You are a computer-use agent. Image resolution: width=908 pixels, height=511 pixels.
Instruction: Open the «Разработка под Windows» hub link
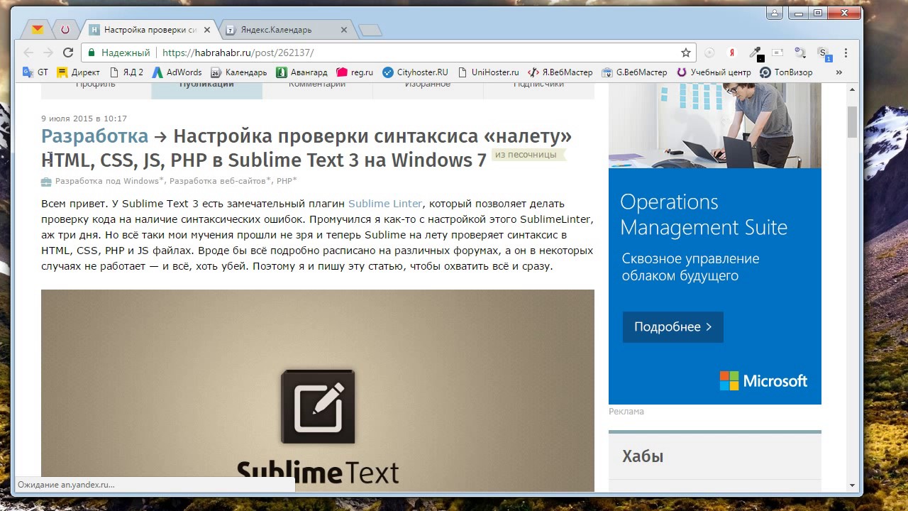(107, 181)
